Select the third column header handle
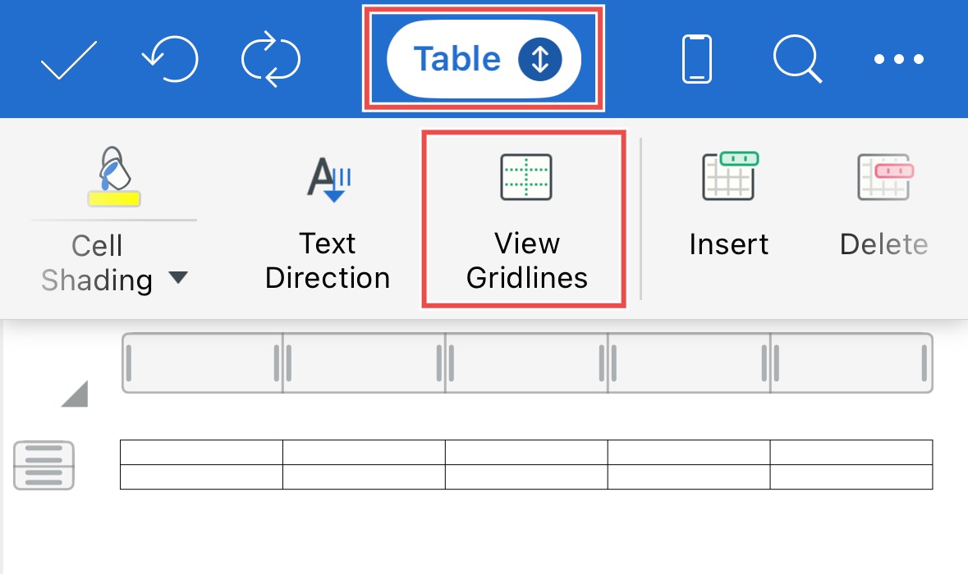The width and height of the screenshot is (968, 574). (526, 362)
